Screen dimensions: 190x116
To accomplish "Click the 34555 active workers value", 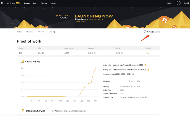I will pyautogui.click(x=67, y=53).
